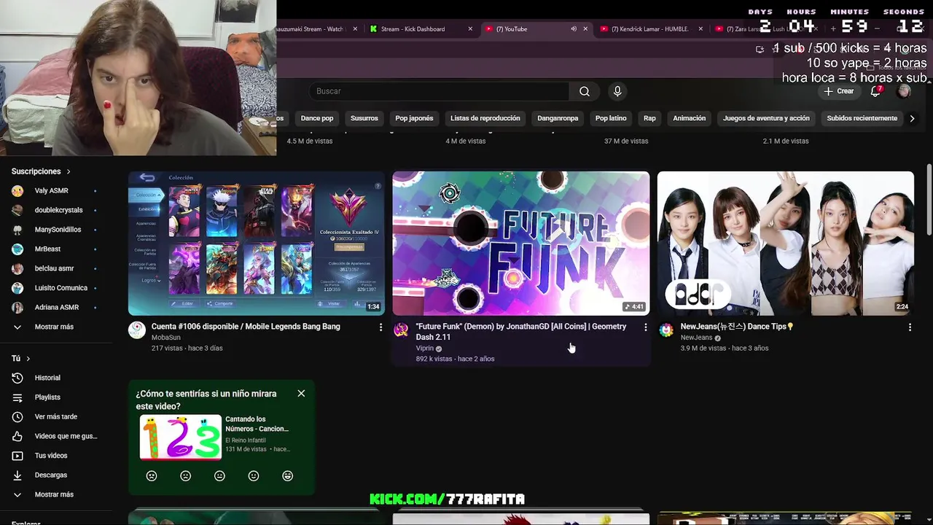Screen dimensions: 933x525
Task: Close the Kick Dashboard browser tab
Action: [x=470, y=29]
